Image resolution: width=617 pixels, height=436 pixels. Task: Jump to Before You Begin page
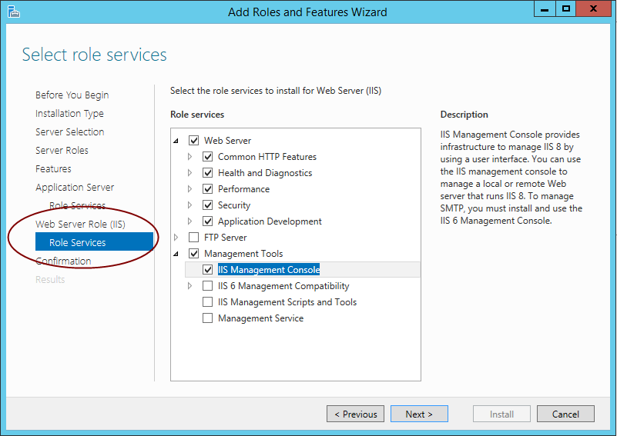[72, 95]
